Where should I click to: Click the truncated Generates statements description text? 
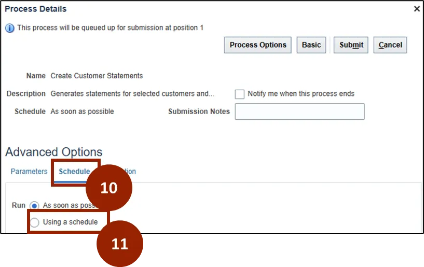132,94
